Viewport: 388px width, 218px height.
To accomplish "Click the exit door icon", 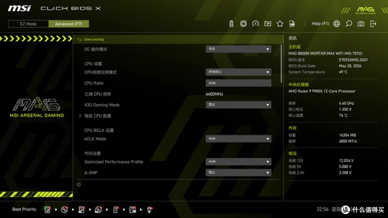I will 373,24.
